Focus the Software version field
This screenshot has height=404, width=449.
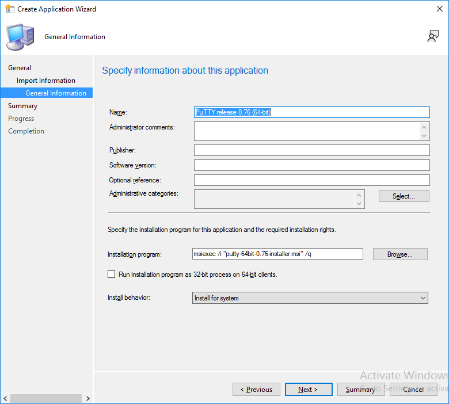point(311,165)
